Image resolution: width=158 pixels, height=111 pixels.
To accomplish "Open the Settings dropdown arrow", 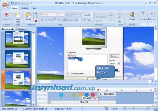I will tap(152, 21).
